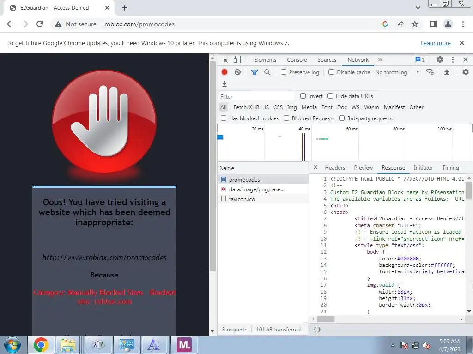Filter requests by CSS type
The image size is (473, 354).
point(278,107)
